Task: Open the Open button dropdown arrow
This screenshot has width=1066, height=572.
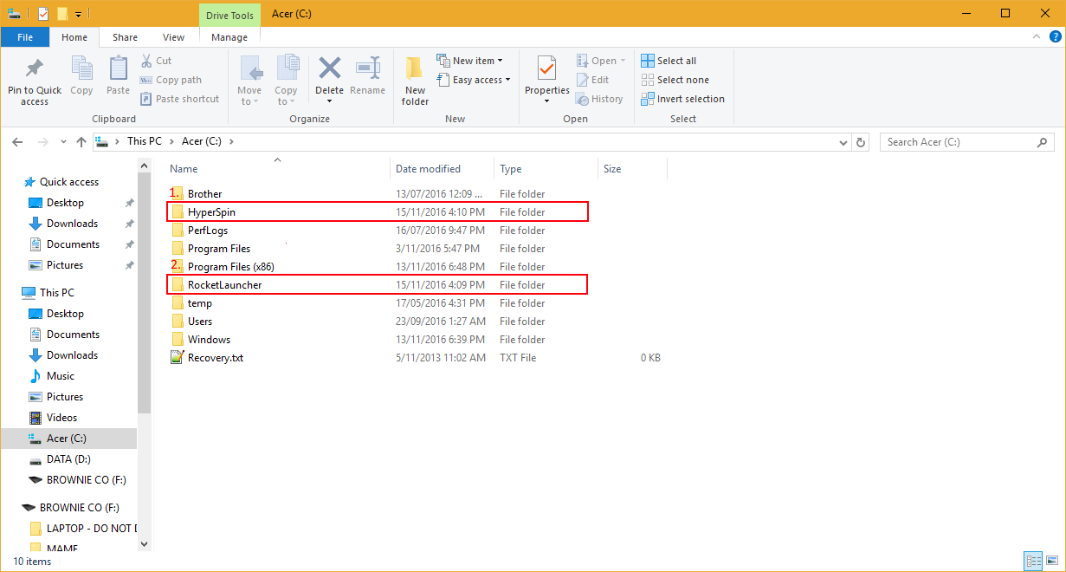Action: pos(623,61)
